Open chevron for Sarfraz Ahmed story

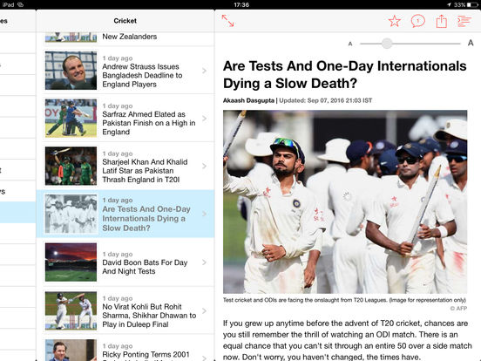click(205, 119)
